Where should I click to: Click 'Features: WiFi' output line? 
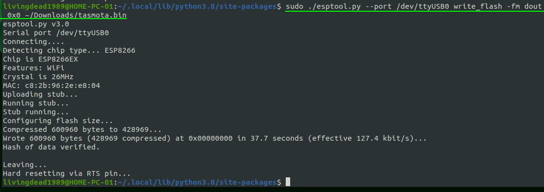34,68
